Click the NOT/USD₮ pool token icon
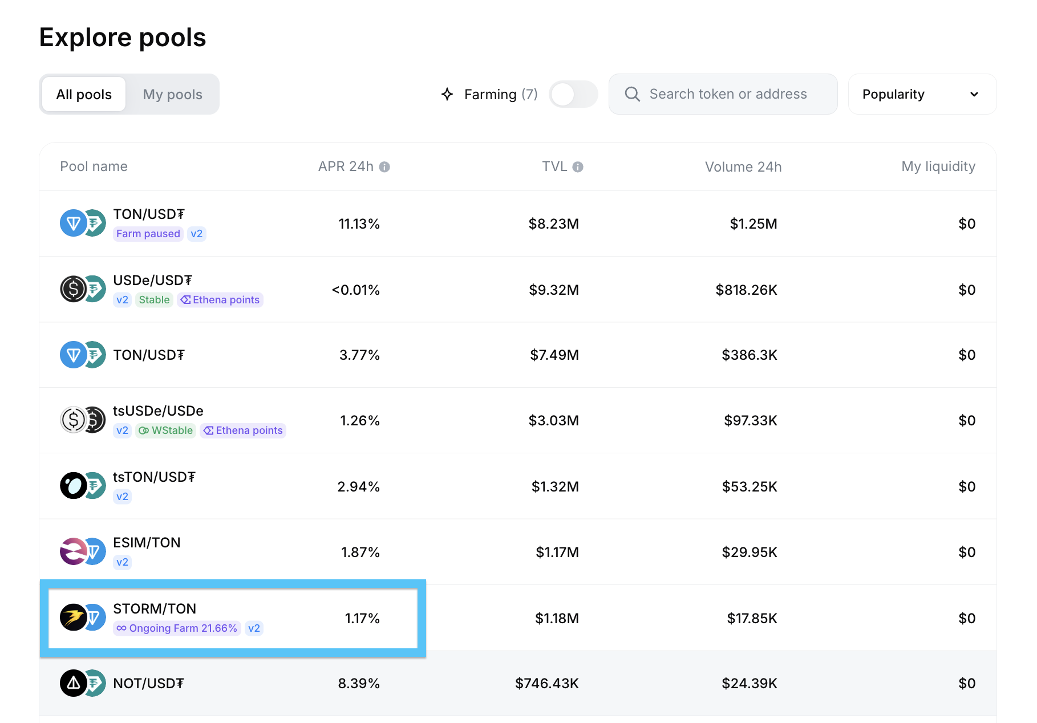 82,683
